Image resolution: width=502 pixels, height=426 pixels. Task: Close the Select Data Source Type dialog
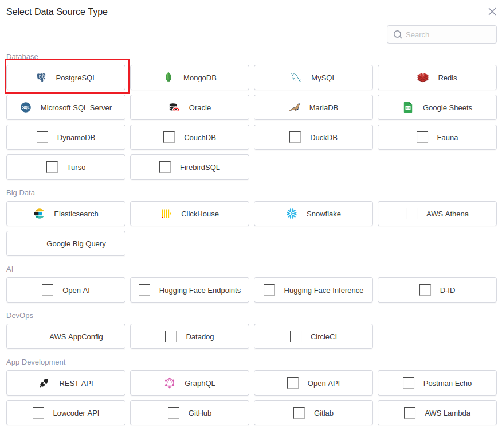pyautogui.click(x=492, y=11)
